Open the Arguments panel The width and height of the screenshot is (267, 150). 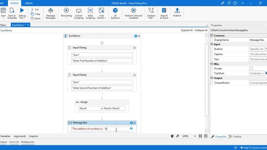20,136
